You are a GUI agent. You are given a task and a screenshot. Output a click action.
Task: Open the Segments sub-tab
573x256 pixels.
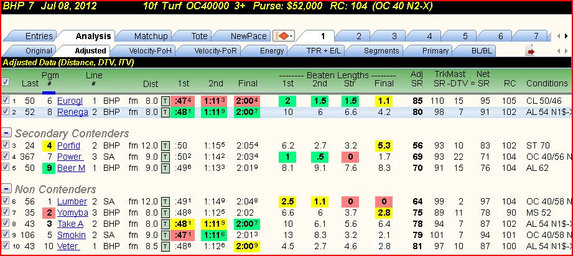point(376,51)
